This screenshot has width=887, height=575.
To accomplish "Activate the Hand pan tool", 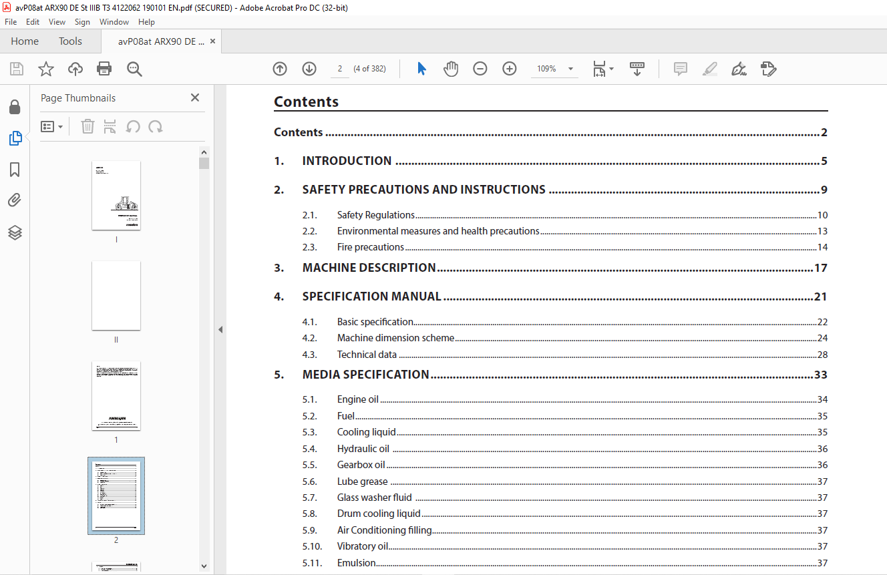I will [451, 69].
